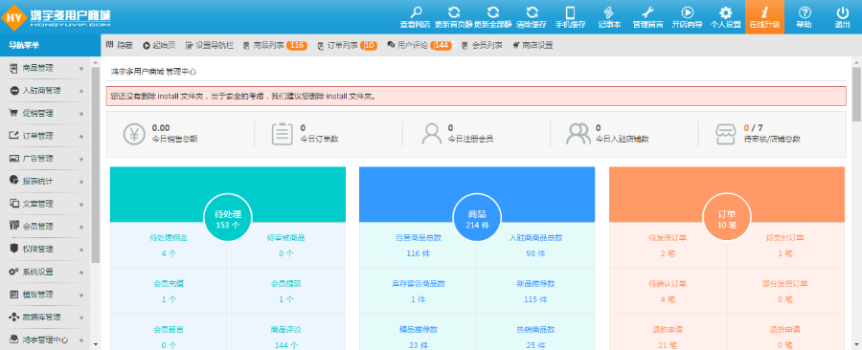Open 订单列表 shortcut with 10 badge
The height and width of the screenshot is (350, 862).
pos(348,46)
